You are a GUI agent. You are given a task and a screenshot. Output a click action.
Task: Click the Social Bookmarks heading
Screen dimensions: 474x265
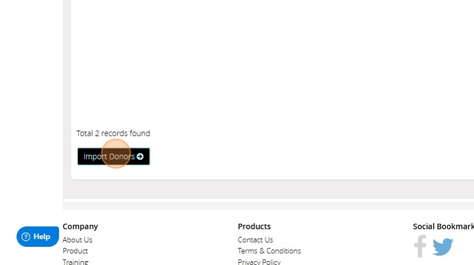coord(444,227)
